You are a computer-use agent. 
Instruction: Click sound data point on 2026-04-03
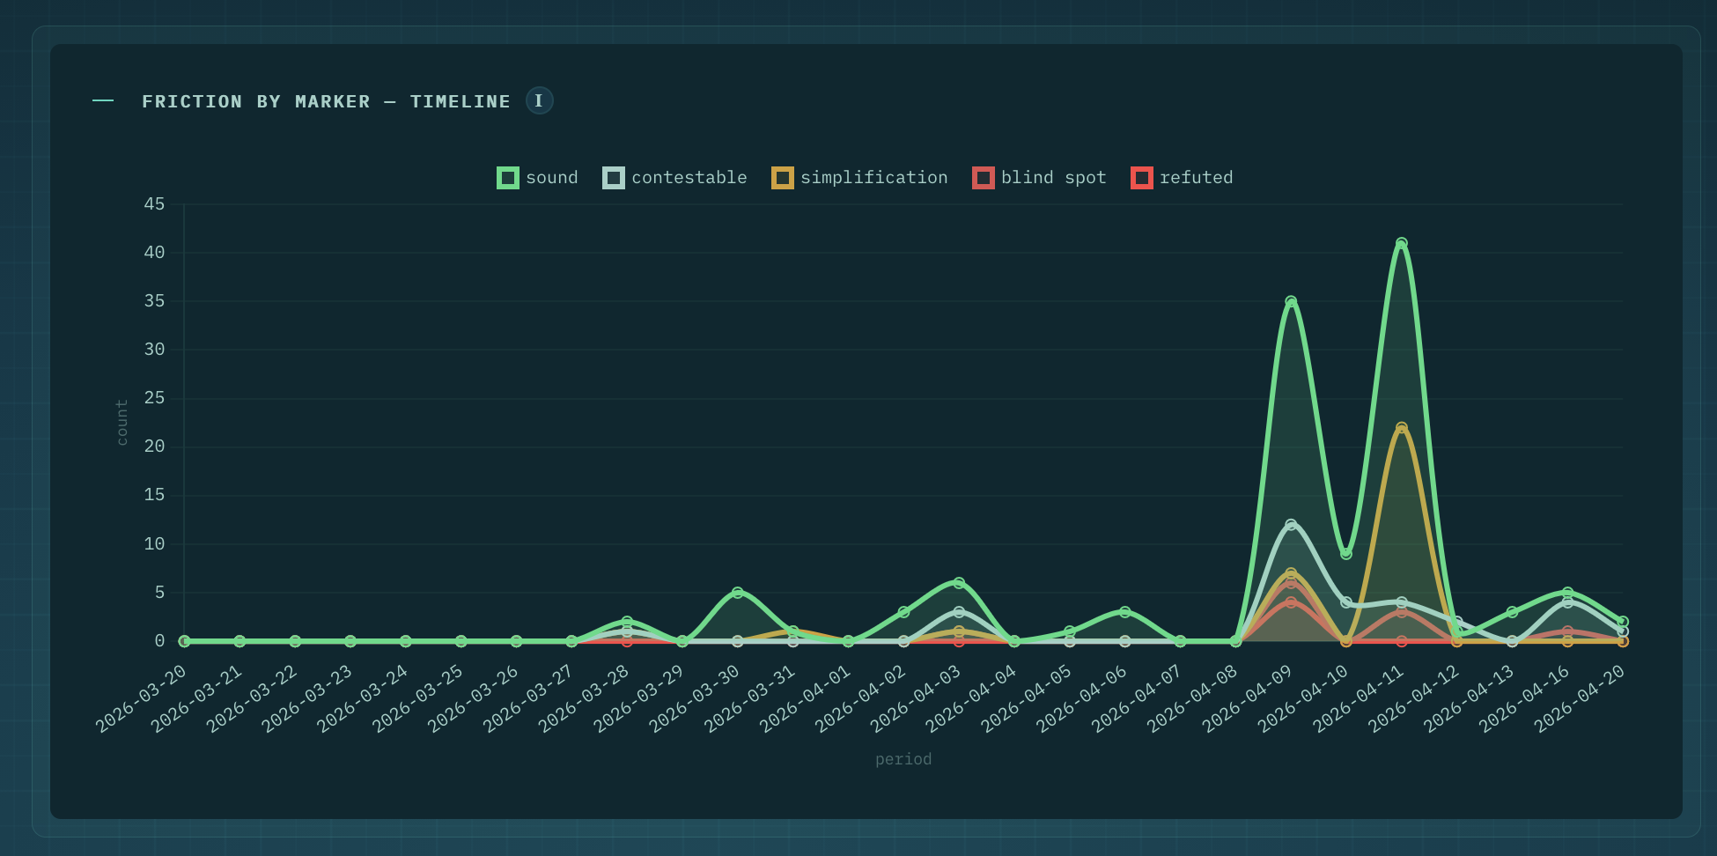(959, 583)
